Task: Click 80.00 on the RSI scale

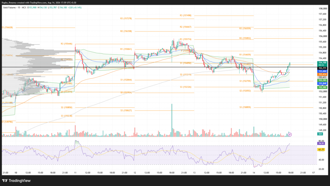Action: click(x=321, y=141)
